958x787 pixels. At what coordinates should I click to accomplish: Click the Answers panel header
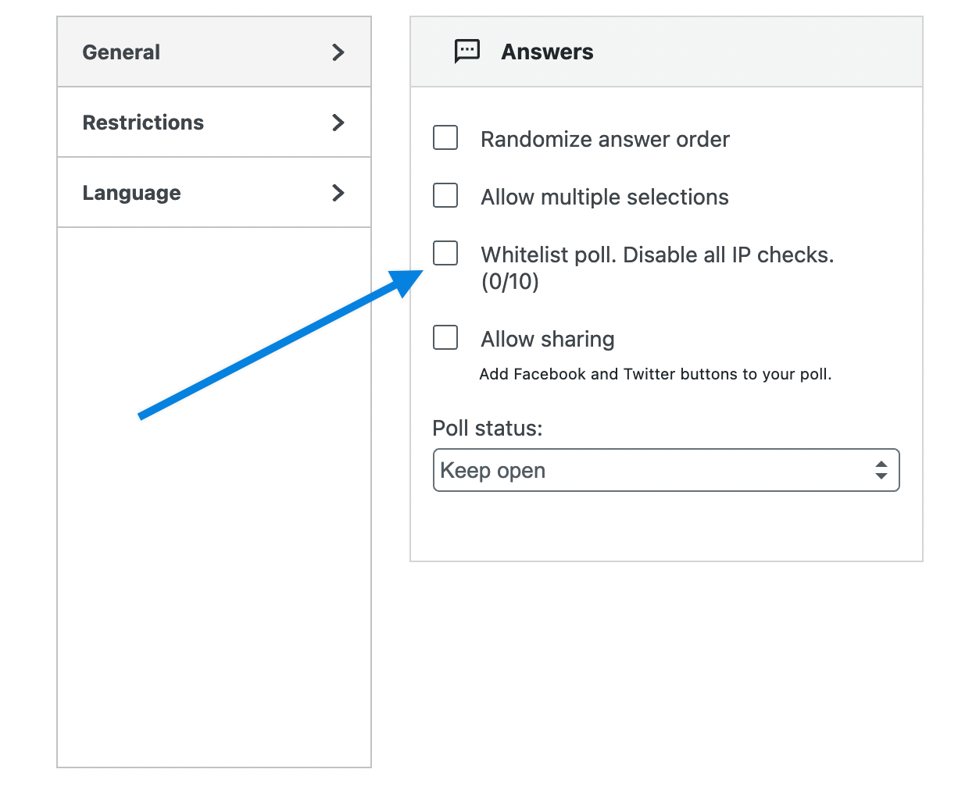coord(547,52)
